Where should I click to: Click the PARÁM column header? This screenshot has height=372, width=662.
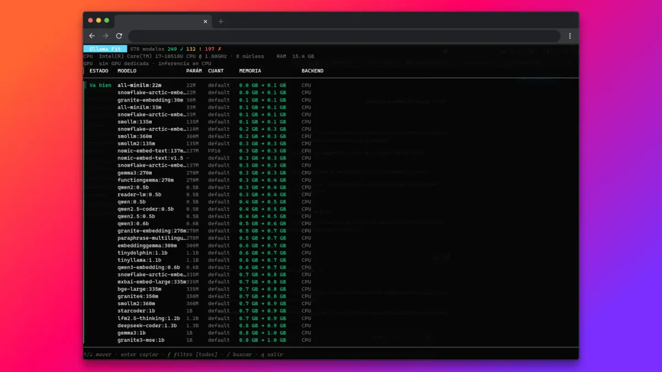pos(194,71)
